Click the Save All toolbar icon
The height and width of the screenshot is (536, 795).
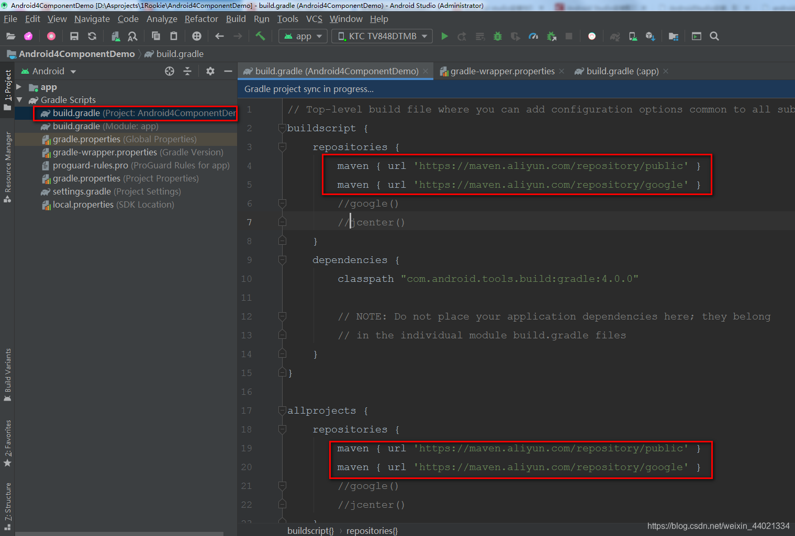click(74, 36)
